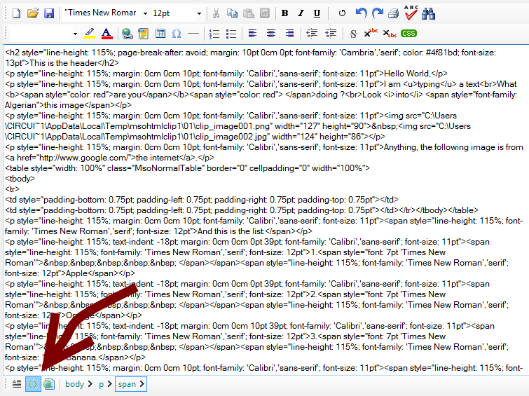Expand the 12pt font size dropdown
The height and width of the screenshot is (396, 529).
tap(199, 13)
